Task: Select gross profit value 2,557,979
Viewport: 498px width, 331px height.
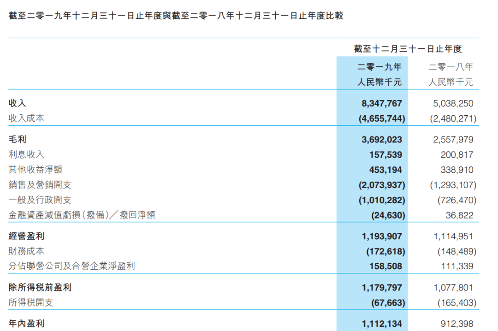Action: [453, 139]
